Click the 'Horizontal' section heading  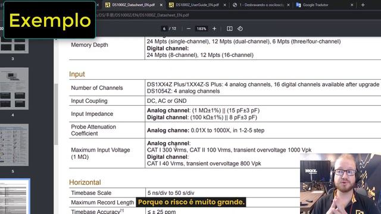[x=85, y=182]
